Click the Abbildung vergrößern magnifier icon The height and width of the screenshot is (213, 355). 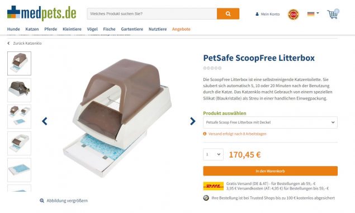click(42, 201)
